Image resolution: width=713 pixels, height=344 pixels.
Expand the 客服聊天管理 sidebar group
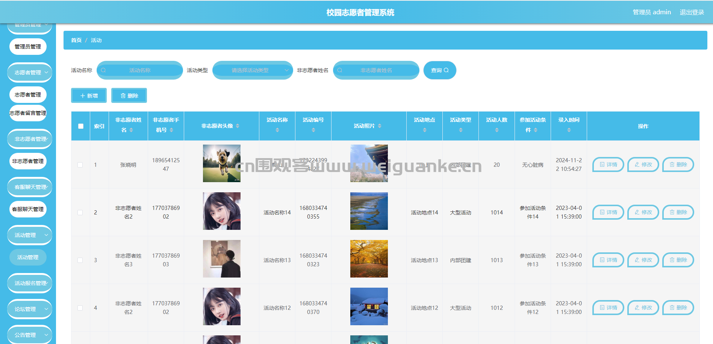tap(30, 187)
